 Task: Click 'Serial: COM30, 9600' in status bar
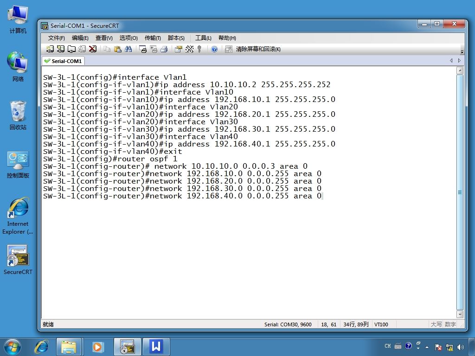(x=288, y=324)
